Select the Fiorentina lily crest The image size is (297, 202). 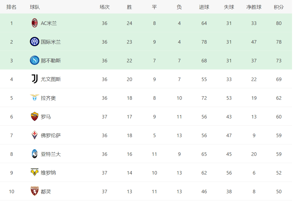pos(35,135)
